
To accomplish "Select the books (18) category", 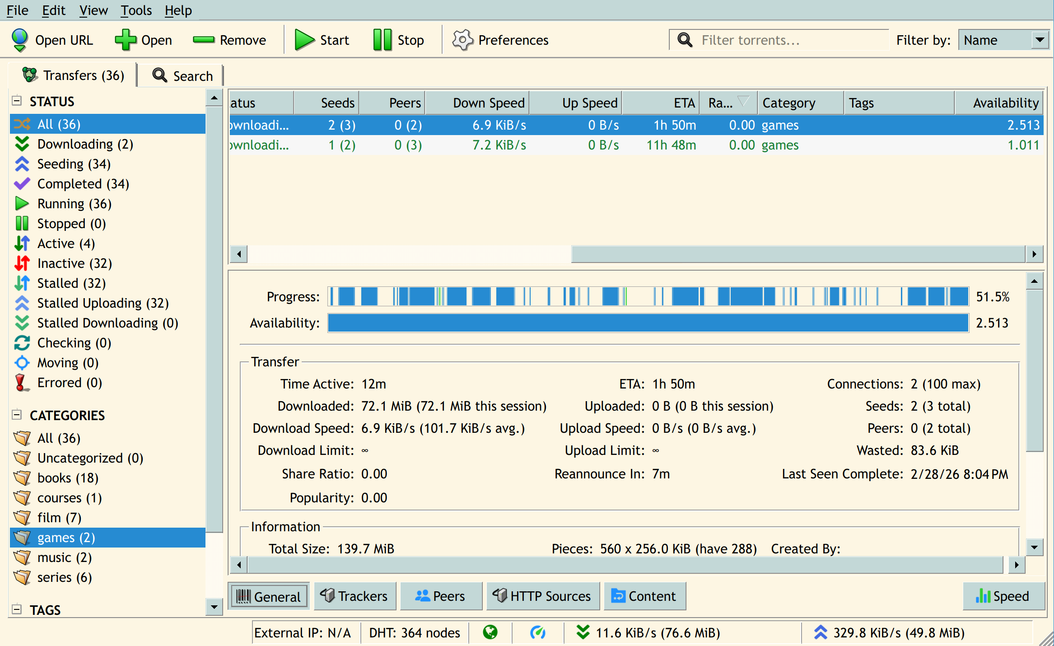I will [x=68, y=478].
